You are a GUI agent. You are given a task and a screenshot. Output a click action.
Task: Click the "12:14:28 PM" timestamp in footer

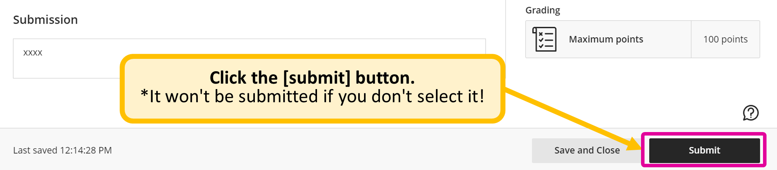click(86, 150)
